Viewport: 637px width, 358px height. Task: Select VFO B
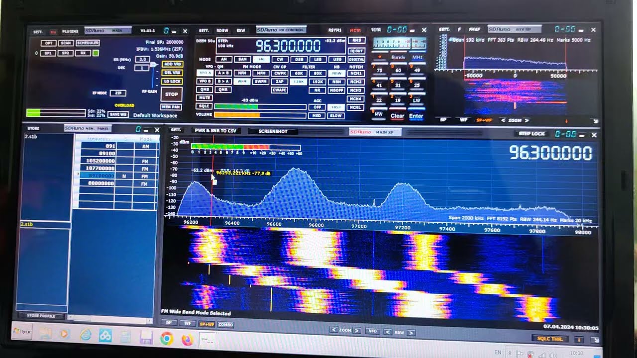point(205,81)
